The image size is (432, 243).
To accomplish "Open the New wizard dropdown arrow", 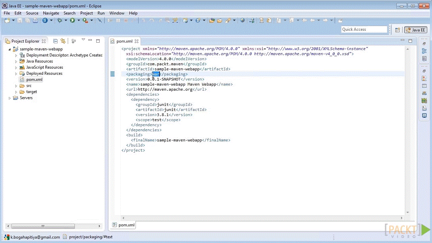I will [x=13, y=20].
